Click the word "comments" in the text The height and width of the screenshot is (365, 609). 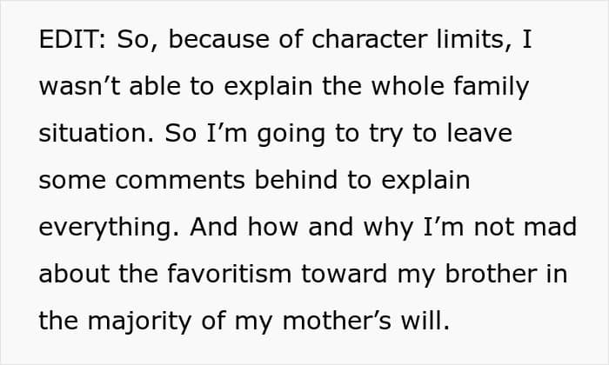tap(166, 182)
